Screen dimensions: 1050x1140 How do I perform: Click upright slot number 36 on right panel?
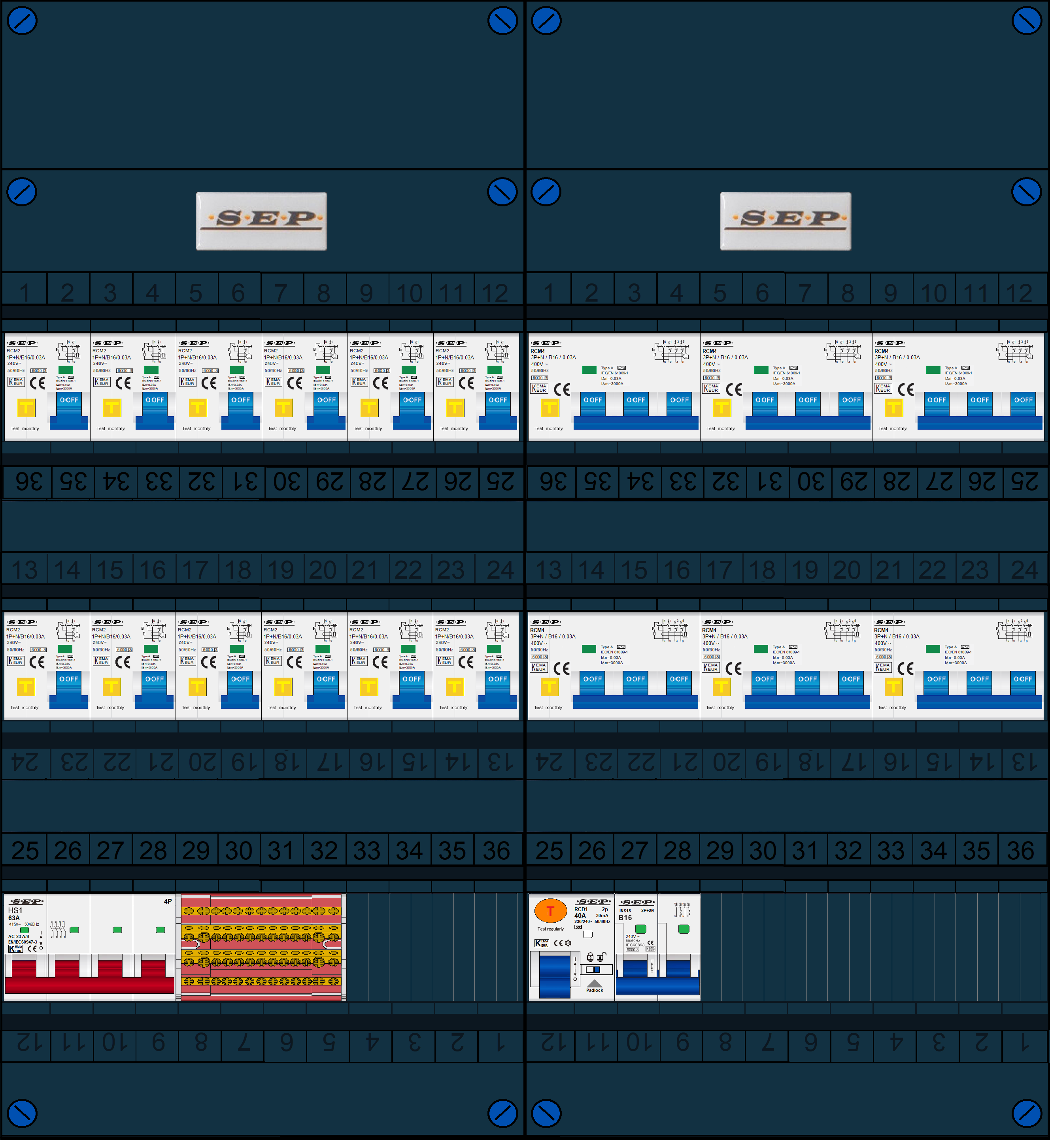coord(1020,850)
